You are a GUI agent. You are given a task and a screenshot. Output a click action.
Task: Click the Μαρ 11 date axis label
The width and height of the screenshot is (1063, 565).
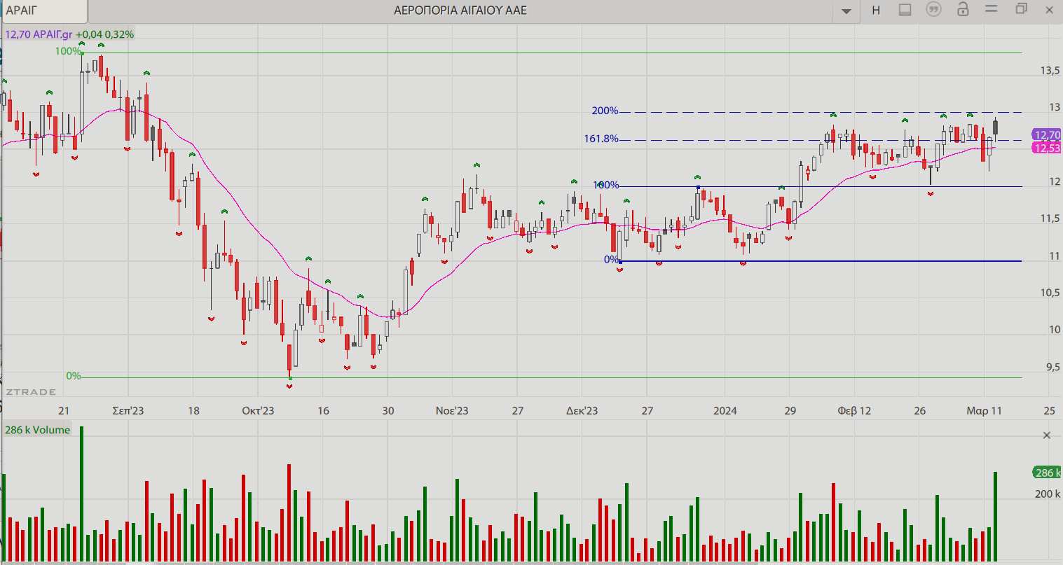point(984,411)
